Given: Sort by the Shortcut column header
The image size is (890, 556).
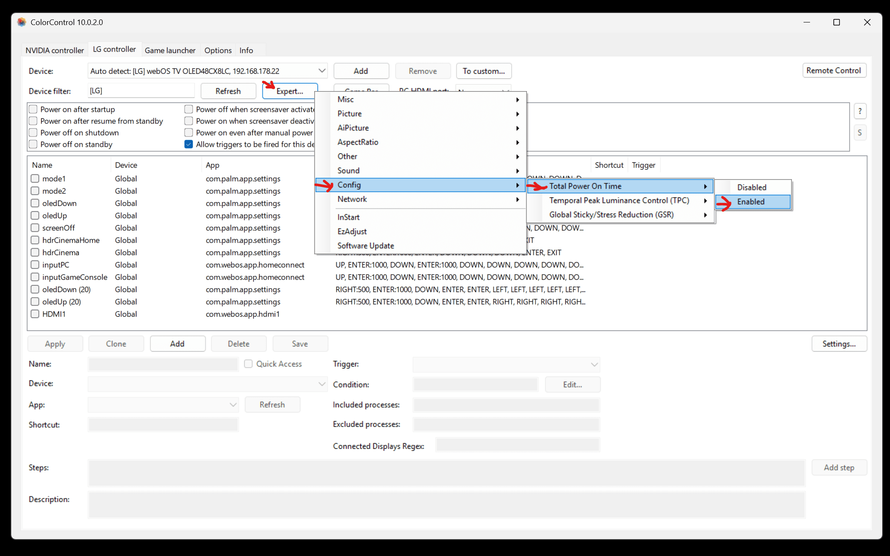Looking at the screenshot, I should click(x=609, y=165).
